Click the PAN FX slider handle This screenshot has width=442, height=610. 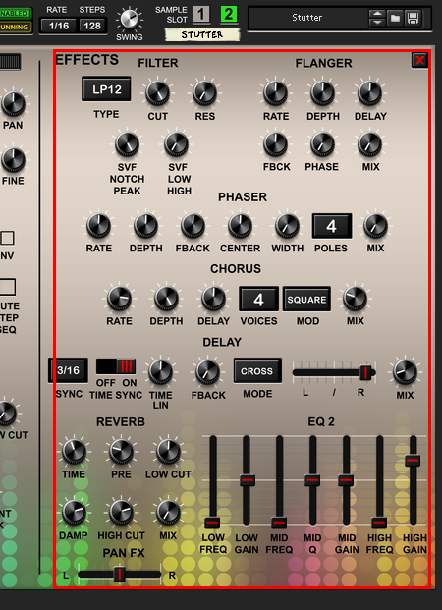[x=120, y=575]
